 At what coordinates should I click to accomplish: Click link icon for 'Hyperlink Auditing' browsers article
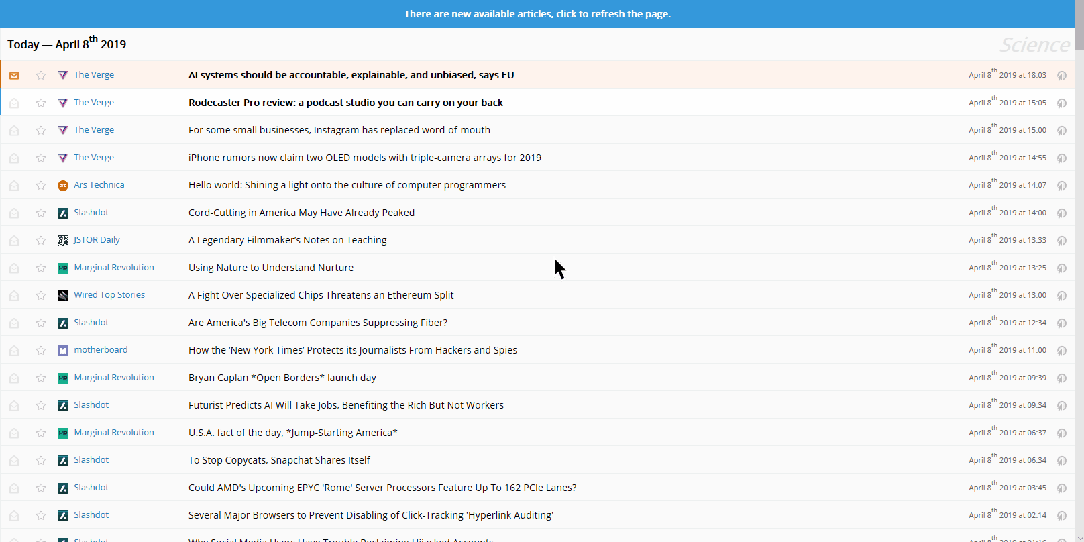(x=1062, y=516)
